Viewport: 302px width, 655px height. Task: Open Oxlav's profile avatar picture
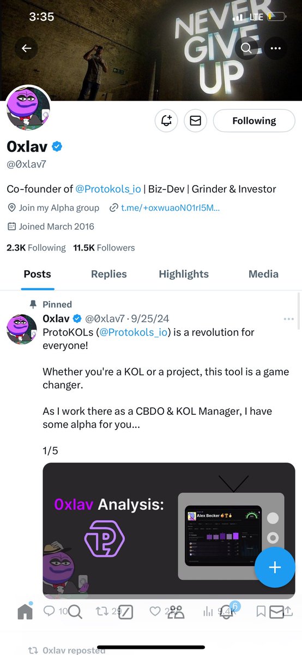click(28, 108)
